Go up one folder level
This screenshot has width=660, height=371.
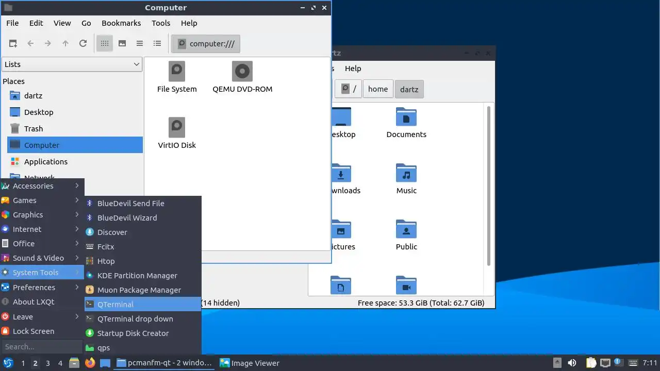click(x=65, y=44)
